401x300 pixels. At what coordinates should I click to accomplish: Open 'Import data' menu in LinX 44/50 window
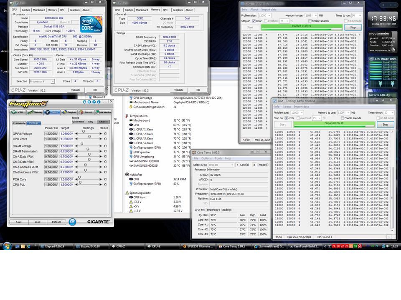click(x=301, y=107)
